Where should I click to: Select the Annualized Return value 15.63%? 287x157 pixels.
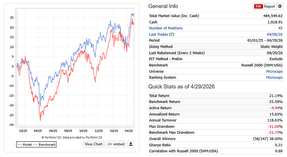pyautogui.click(x=276, y=114)
